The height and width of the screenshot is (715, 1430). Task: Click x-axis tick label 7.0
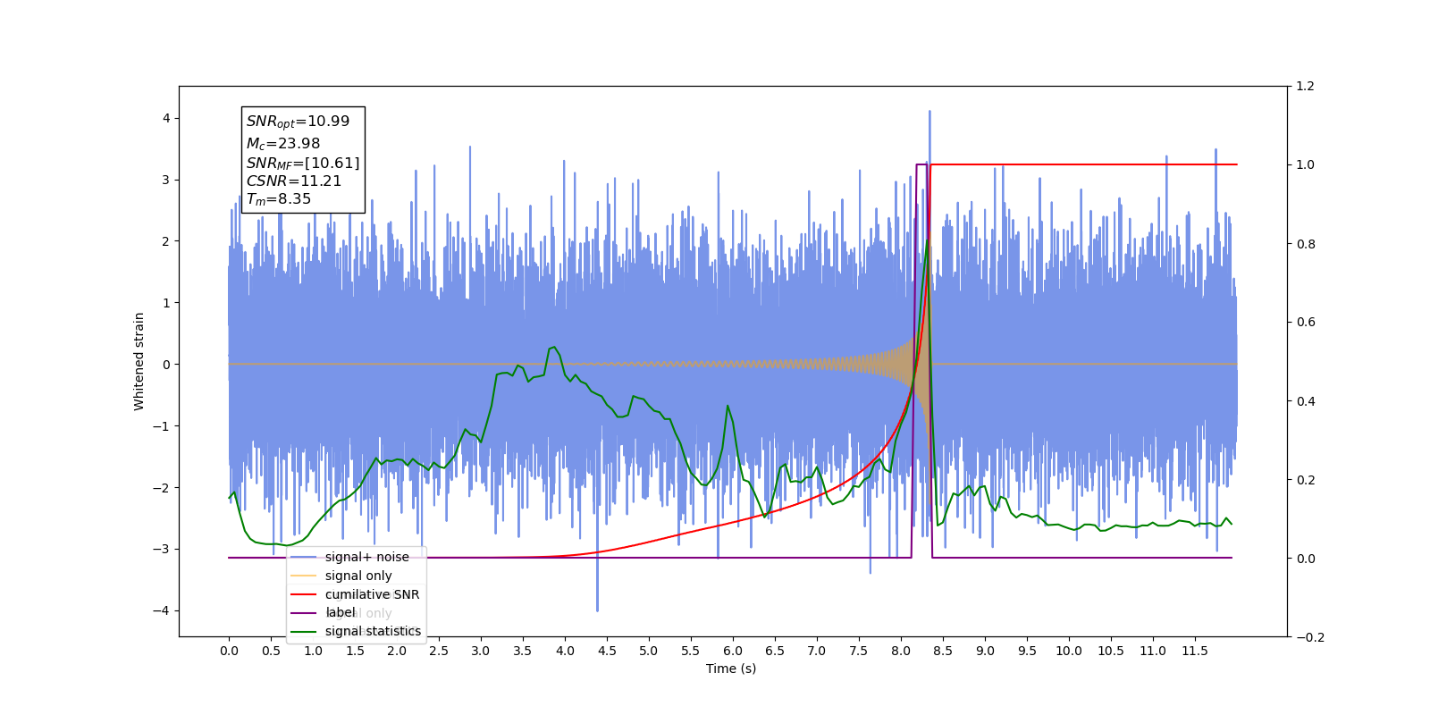817,651
